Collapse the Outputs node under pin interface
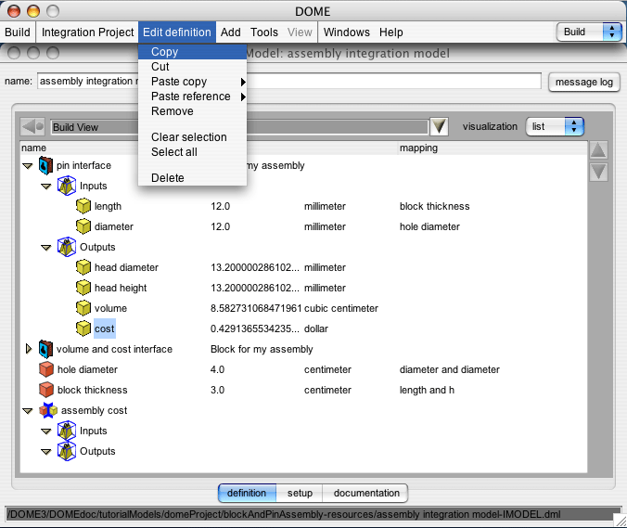Image resolution: width=627 pixels, height=528 pixels. click(x=46, y=248)
